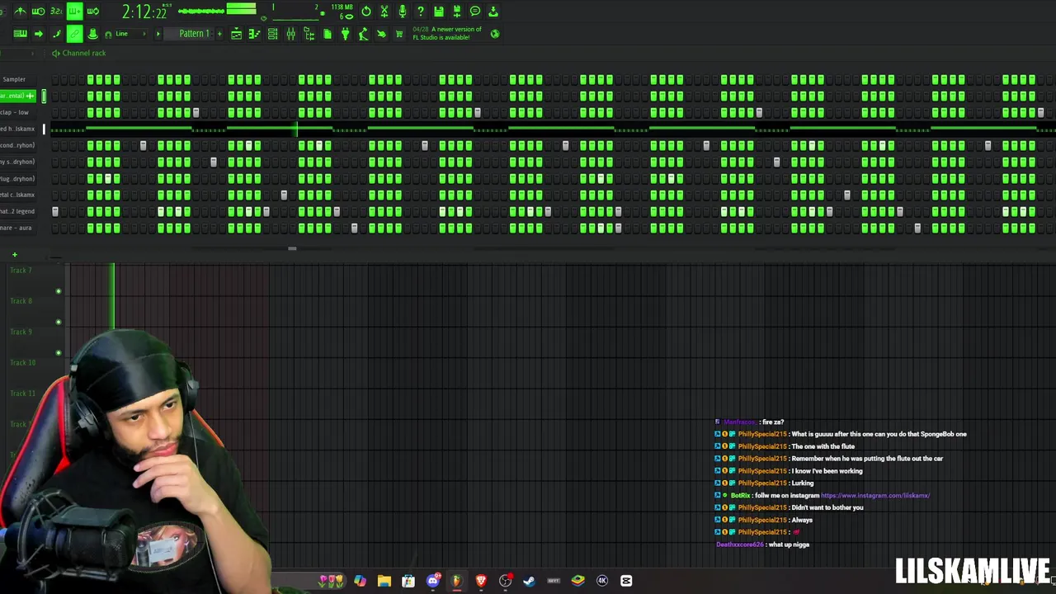The width and height of the screenshot is (1056, 594).
Task: Open the content library cart icon
Action: click(x=399, y=34)
